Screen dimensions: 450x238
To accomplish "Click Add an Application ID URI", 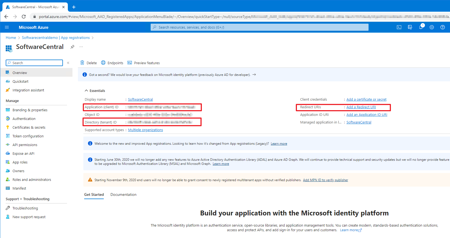I will (367, 115).
